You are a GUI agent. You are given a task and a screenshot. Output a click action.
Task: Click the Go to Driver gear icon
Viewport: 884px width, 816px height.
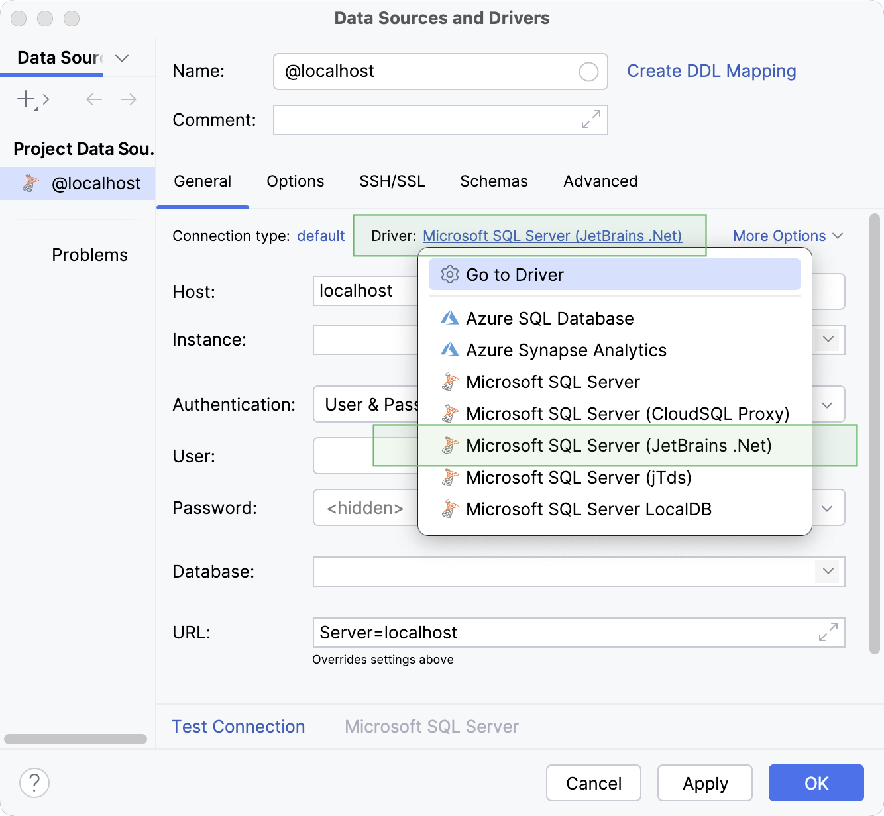pos(450,274)
